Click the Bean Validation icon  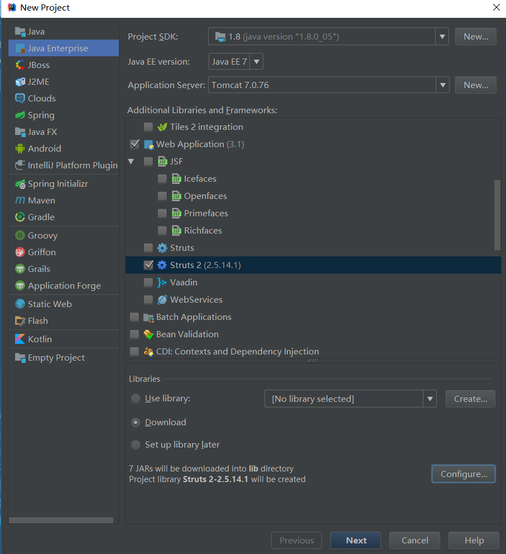148,334
